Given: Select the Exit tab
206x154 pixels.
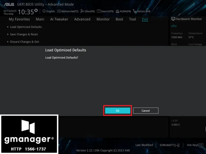Looking at the screenshot, I should [x=145, y=19].
